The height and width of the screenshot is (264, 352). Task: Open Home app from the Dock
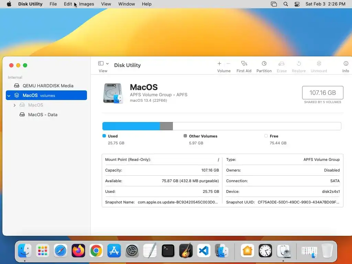coord(247,251)
